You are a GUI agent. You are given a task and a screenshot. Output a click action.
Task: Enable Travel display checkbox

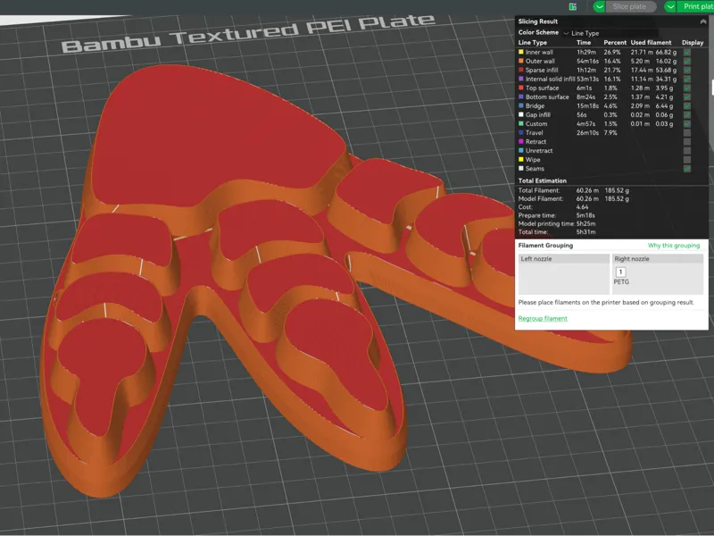pyautogui.click(x=687, y=132)
